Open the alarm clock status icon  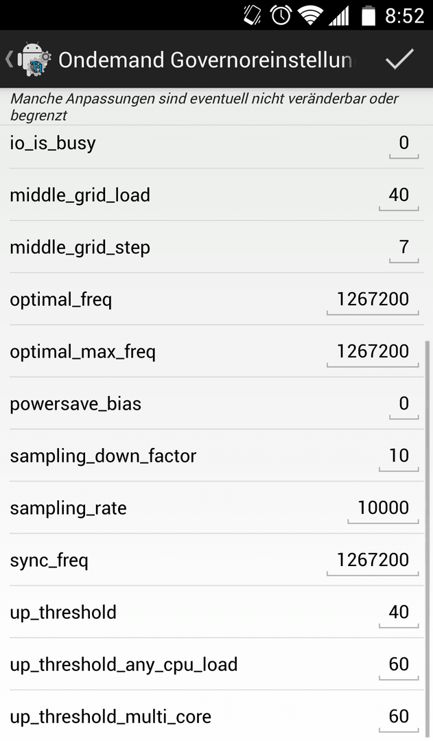[281, 16]
